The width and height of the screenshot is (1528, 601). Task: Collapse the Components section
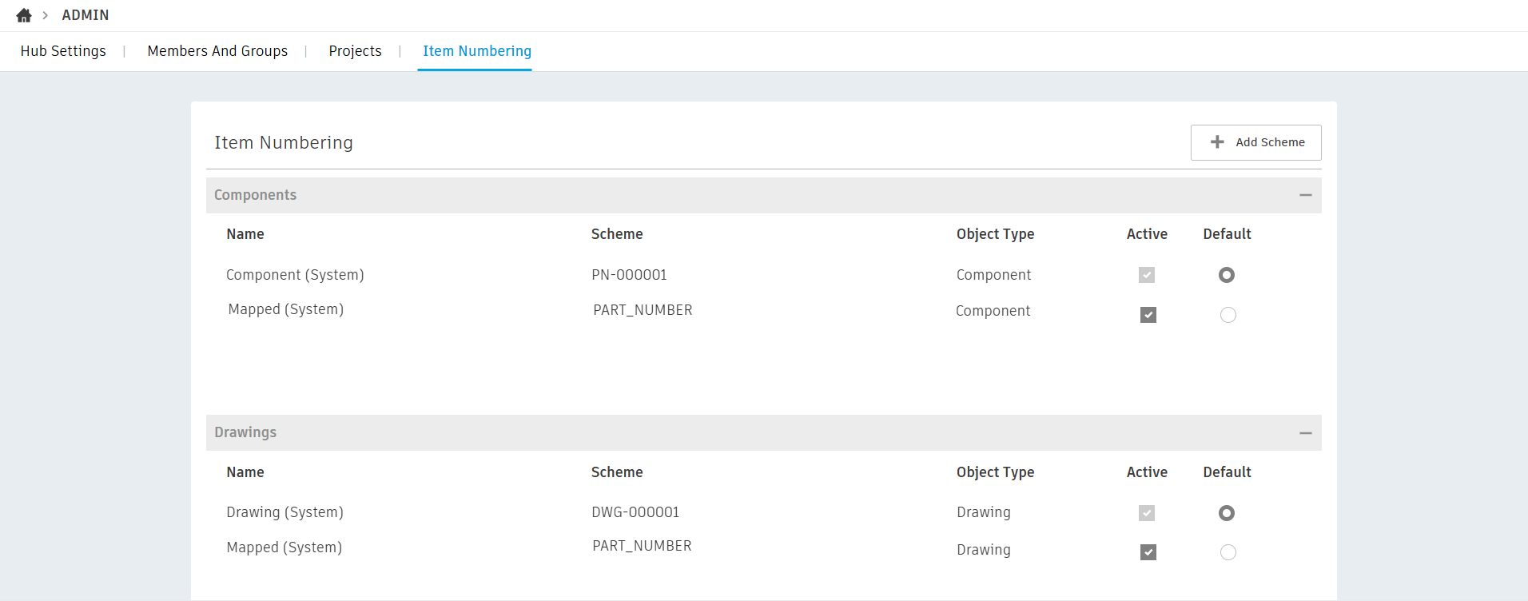click(x=1305, y=195)
